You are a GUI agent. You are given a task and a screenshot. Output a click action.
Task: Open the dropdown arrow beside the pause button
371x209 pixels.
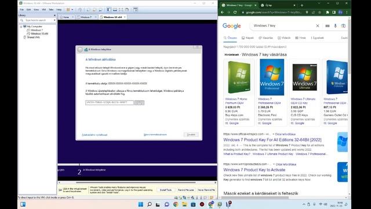click(x=72, y=10)
